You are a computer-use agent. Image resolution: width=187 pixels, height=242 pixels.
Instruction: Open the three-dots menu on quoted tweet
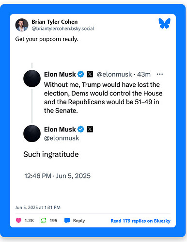[160, 74]
